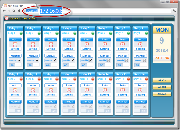Click the All Off button
This screenshot has height=130, width=180.
(x=162, y=87)
